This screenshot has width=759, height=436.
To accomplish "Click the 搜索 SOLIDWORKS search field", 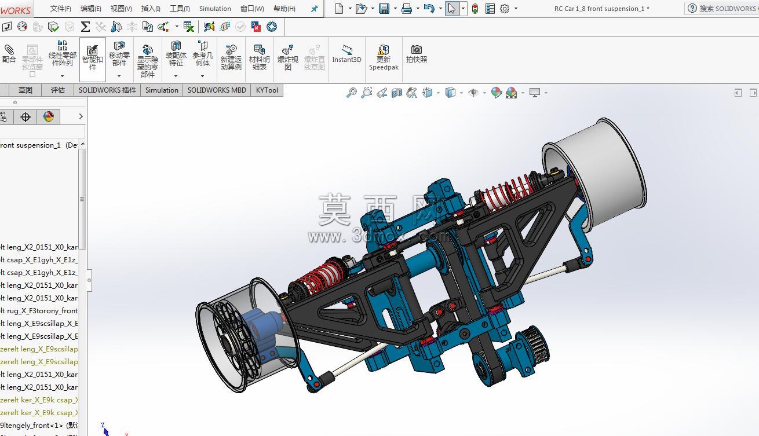I will pos(721,9).
